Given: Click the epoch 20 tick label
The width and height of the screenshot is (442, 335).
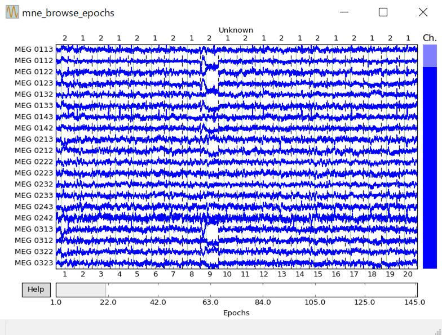Looking at the screenshot, I should coord(408,274).
